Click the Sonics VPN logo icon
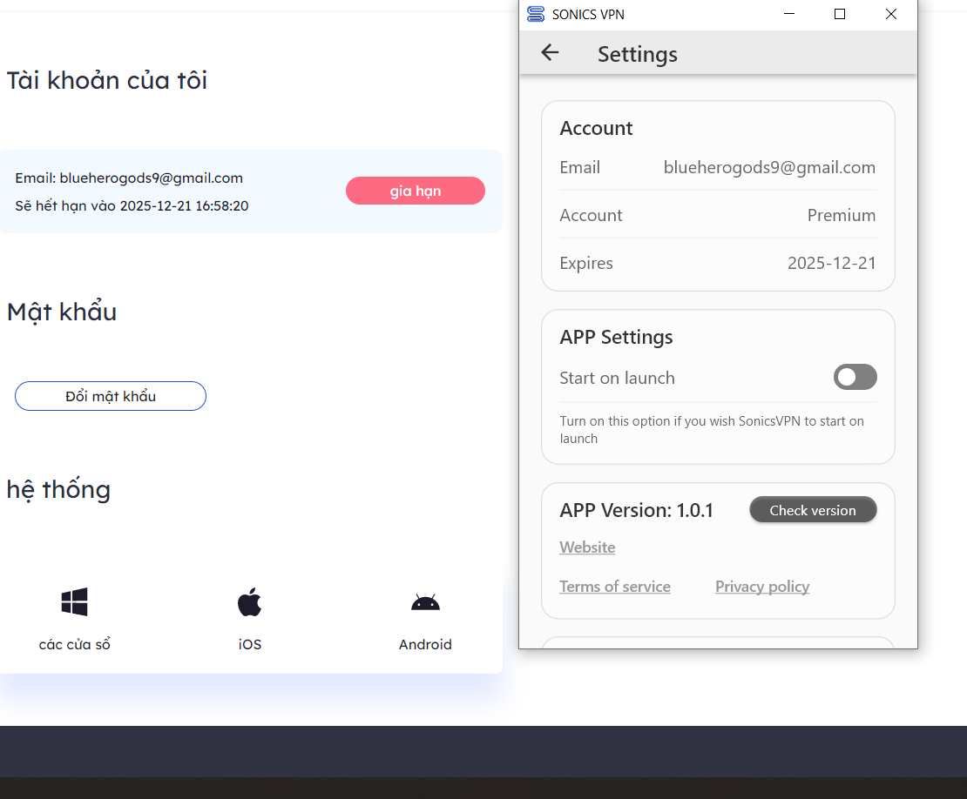This screenshot has height=799, width=967. point(536,14)
